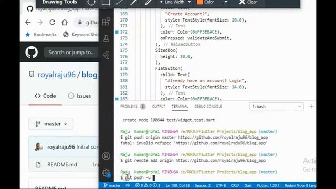The width and height of the screenshot is (336, 189).
Task: Click the royalraju96 commit author link
Action: coord(61,147)
